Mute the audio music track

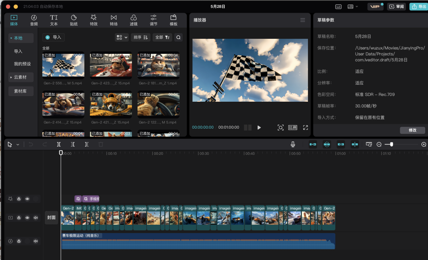pyautogui.click(x=36, y=241)
